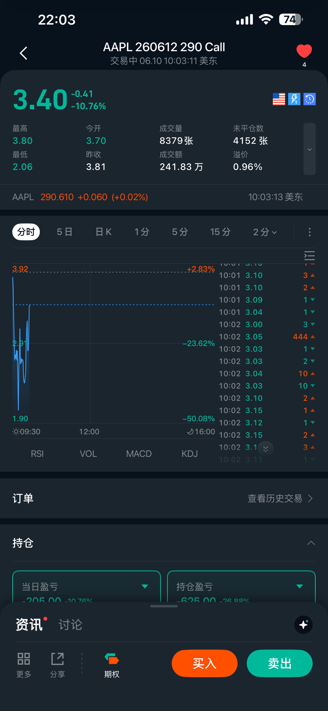
Task: Tap the AI sparkle assistant icon
Action: [x=303, y=624]
